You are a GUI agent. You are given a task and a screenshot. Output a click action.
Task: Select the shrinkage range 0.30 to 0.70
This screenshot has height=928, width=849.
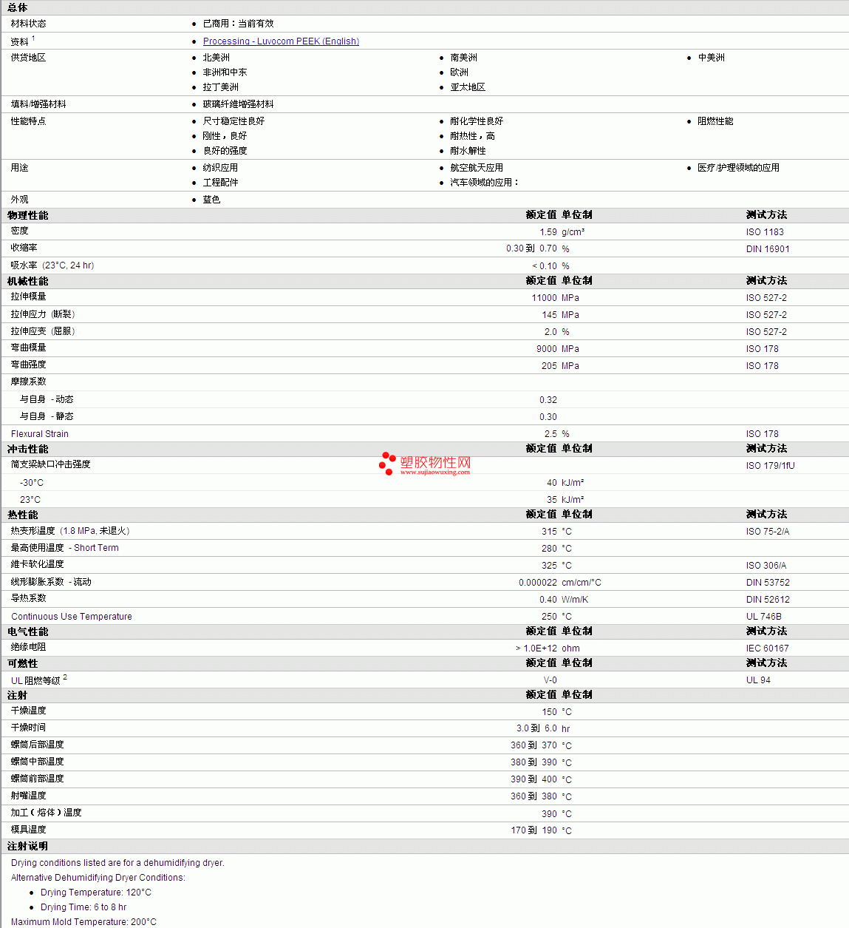click(x=531, y=248)
